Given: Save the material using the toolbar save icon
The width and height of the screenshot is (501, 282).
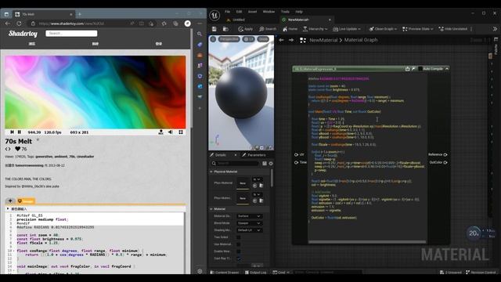Looking at the screenshot, I should [x=214, y=29].
